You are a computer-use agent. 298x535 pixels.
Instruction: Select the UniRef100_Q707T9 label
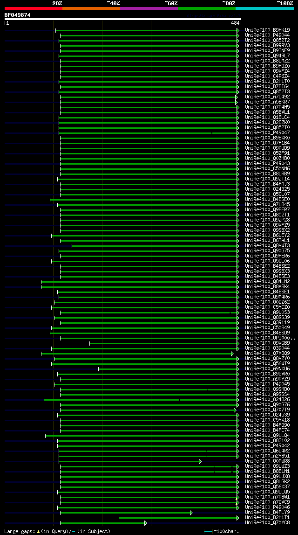[267, 410]
